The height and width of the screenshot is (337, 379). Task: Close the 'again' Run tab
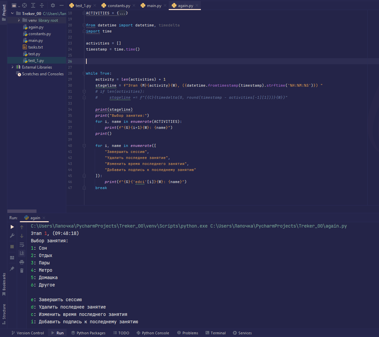point(44,218)
